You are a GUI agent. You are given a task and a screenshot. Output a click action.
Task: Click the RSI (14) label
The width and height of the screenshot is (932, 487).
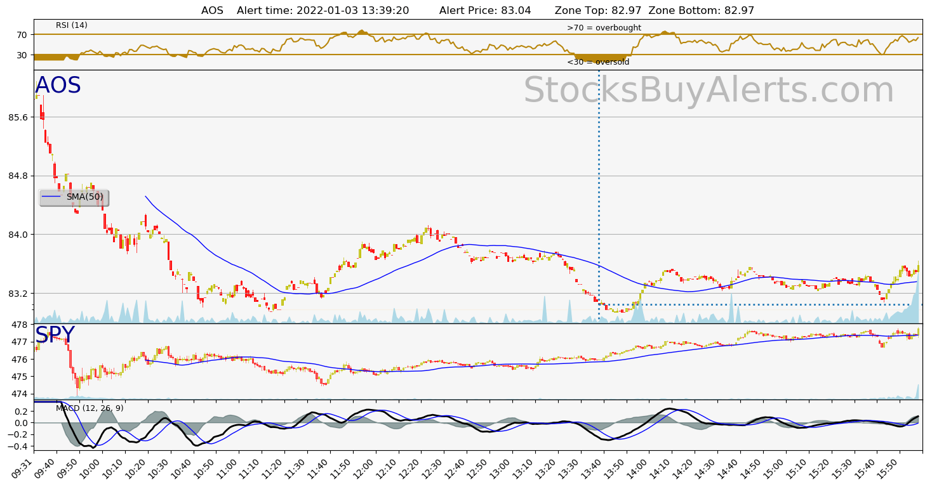coord(72,25)
